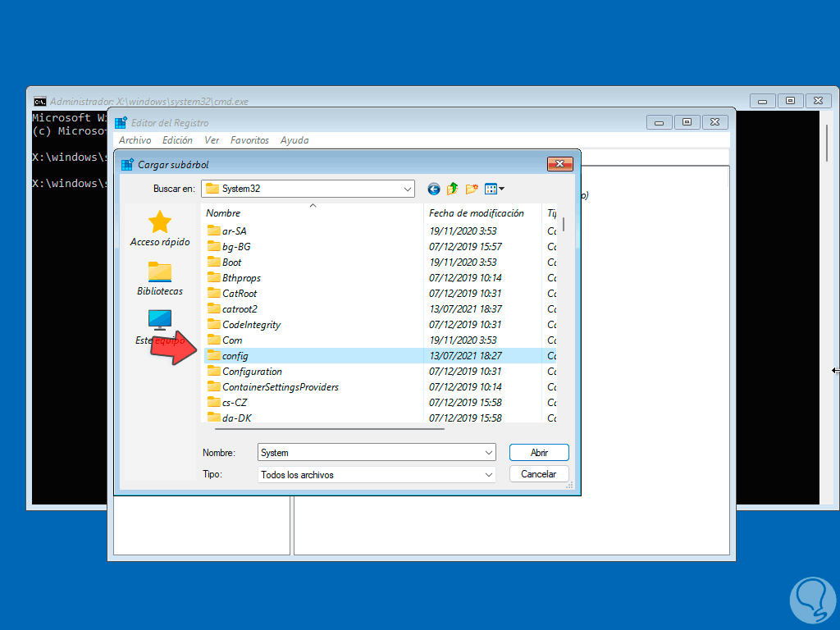This screenshot has height=630, width=840.
Task: Click the Cancelar button
Action: (539, 474)
